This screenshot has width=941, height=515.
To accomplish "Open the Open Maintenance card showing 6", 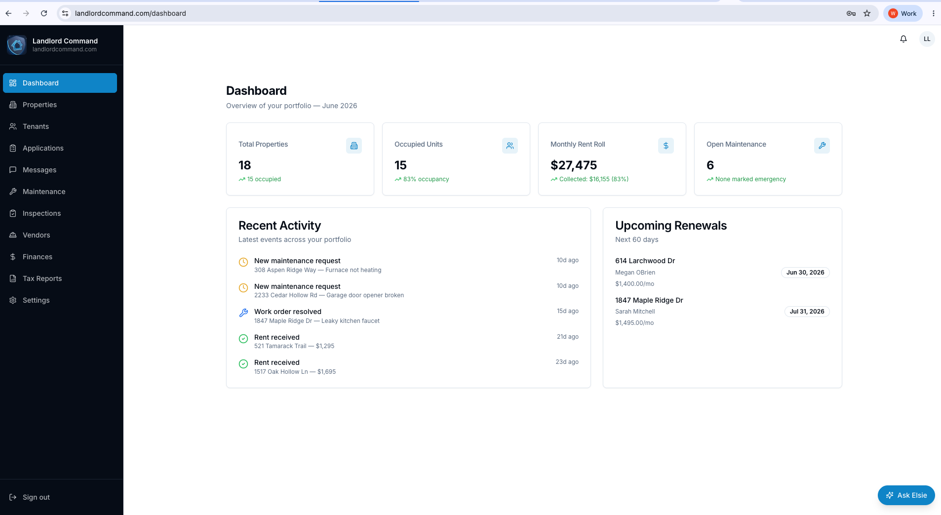I will tap(768, 159).
